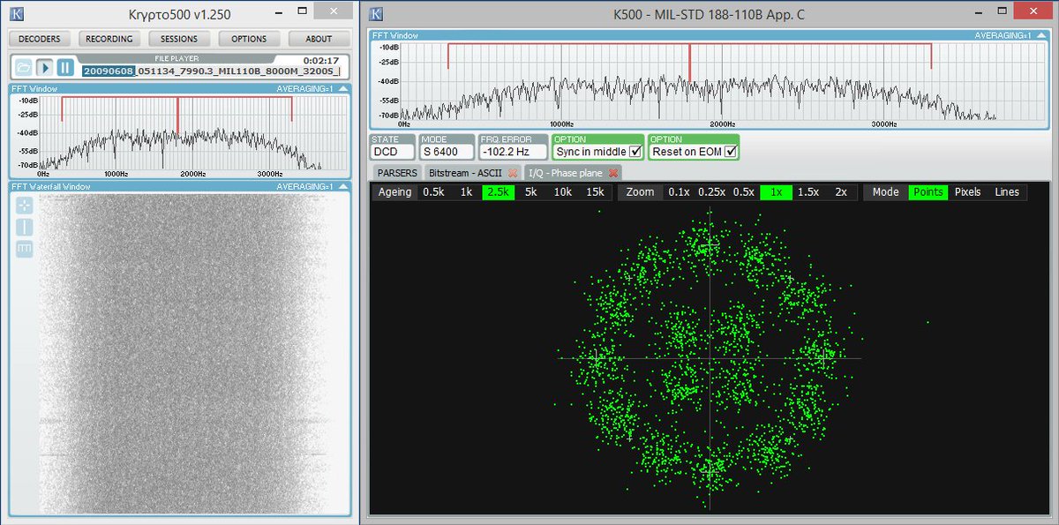
Task: Open a recording via the File Player folder icon
Action: 24,68
